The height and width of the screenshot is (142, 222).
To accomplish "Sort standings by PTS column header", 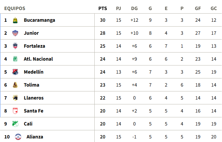I will pyautogui.click(x=103, y=8).
